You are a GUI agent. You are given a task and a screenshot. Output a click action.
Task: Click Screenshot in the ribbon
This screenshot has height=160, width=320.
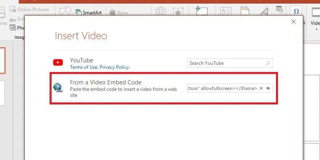(17, 19)
